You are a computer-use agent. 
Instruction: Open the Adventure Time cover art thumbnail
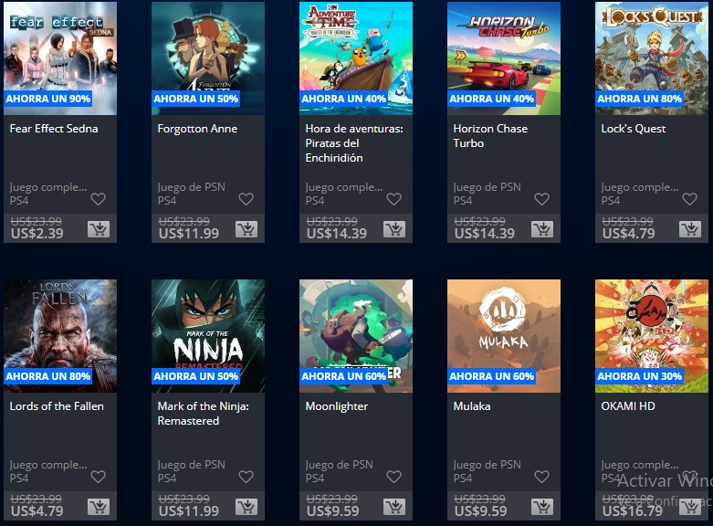[356, 58]
